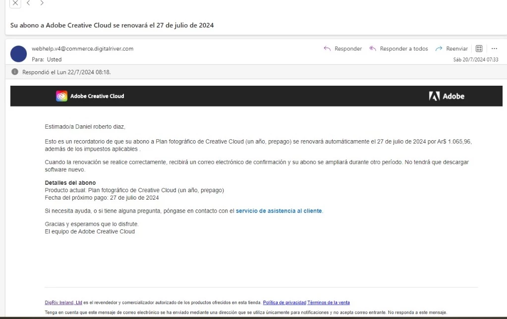This screenshot has height=319, width=507.
Task: Click the Reenviar button label
Action: pyautogui.click(x=457, y=49)
